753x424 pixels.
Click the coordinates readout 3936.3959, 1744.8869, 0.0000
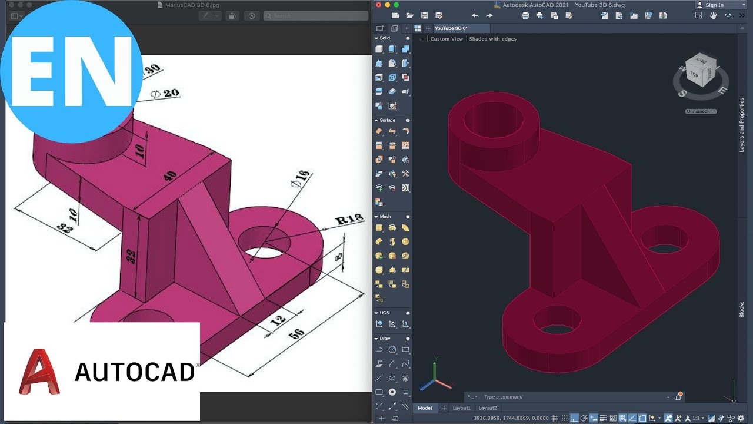(511, 418)
